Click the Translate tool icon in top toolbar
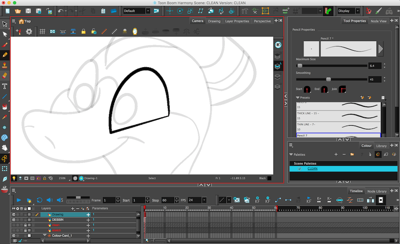 [170, 11]
